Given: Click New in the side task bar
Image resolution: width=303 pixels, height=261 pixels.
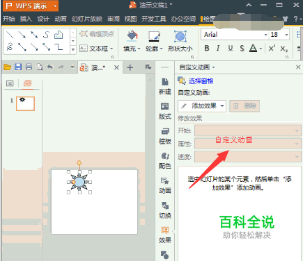Looking at the screenshot, I should pyautogui.click(x=165, y=86).
